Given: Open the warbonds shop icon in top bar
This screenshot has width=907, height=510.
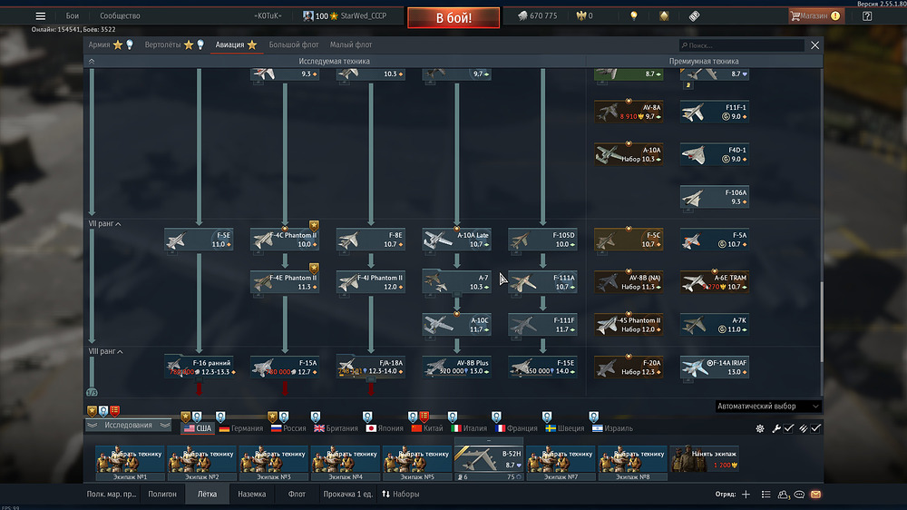Looking at the screenshot, I should (664, 16).
